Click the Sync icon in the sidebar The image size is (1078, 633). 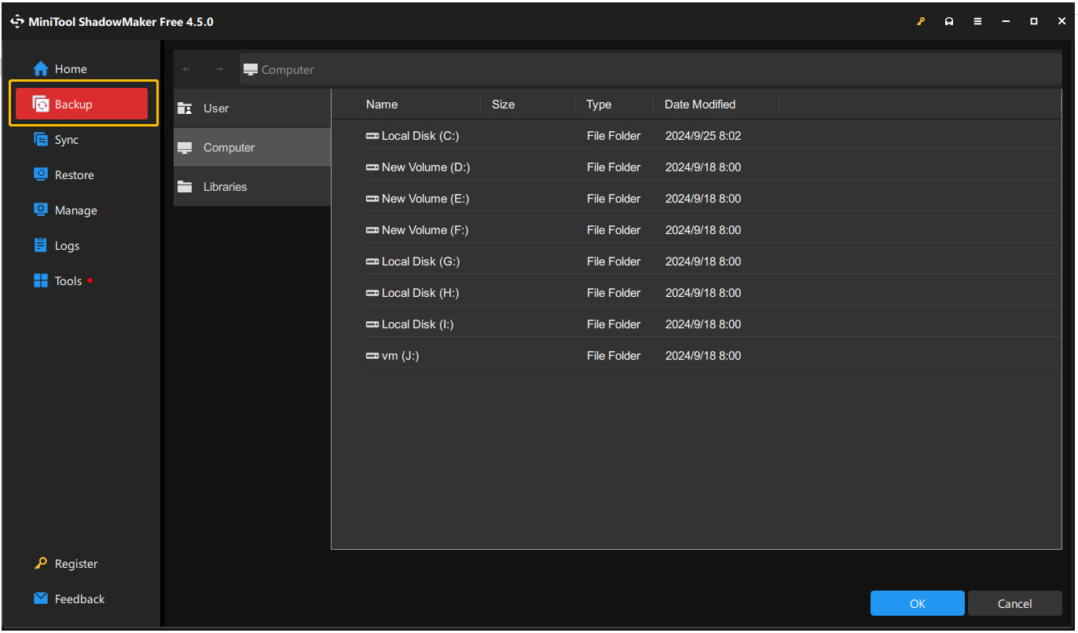click(41, 140)
